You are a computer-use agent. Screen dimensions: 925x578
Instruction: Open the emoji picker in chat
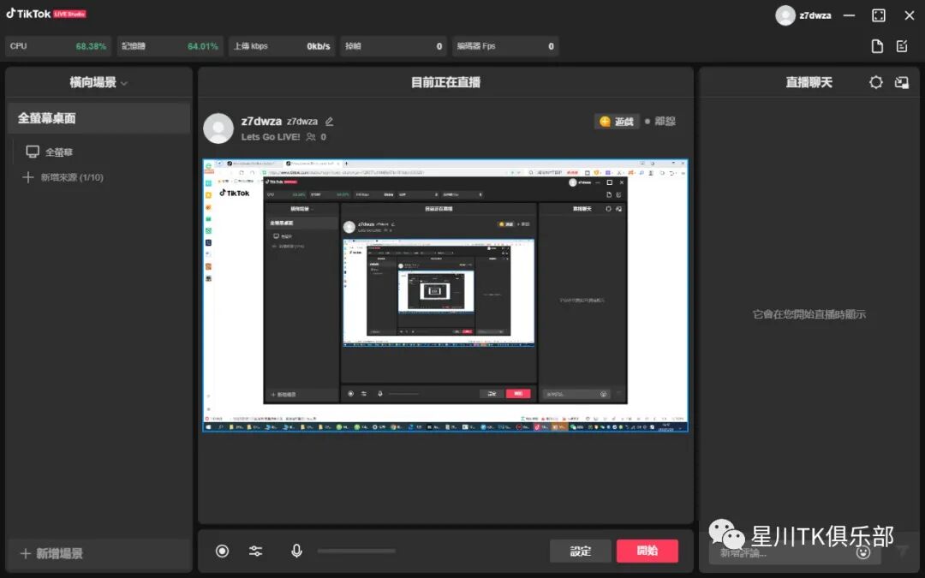tap(863, 552)
